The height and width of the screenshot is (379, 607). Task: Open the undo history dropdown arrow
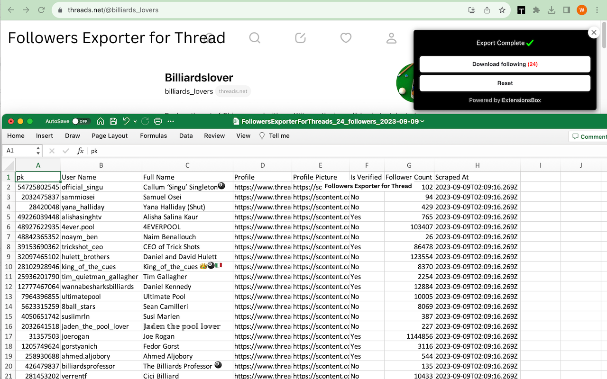click(x=135, y=122)
